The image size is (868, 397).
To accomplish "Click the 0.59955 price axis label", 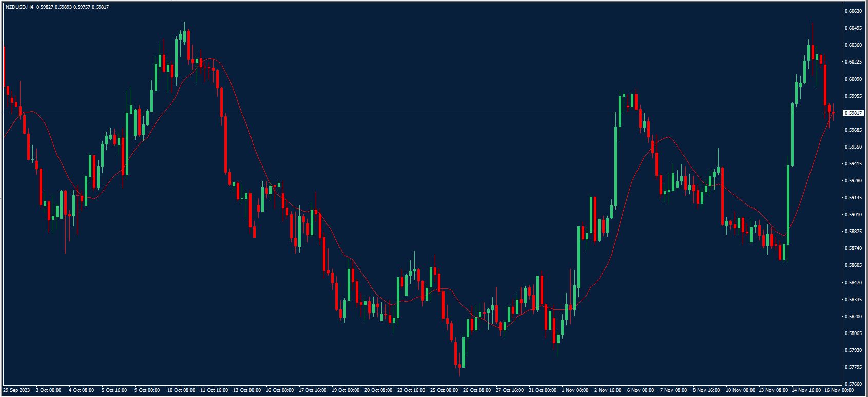I will [x=854, y=96].
